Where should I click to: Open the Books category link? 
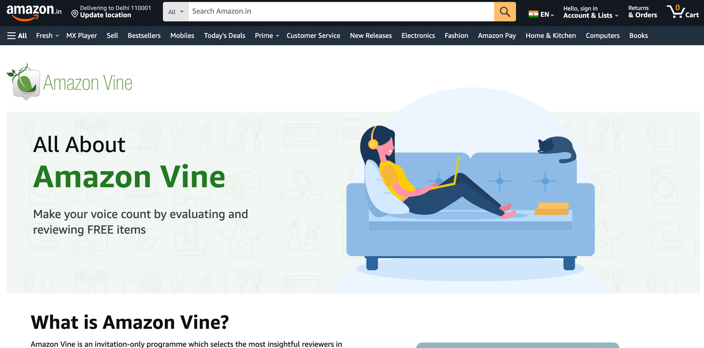coord(639,36)
